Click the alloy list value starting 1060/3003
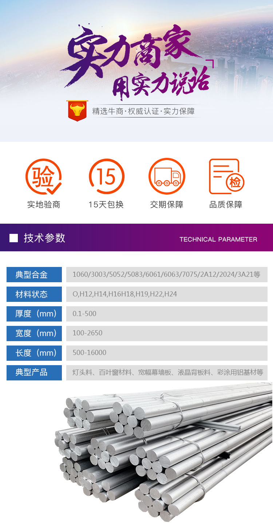The height and width of the screenshot is (523, 273). tap(167, 275)
